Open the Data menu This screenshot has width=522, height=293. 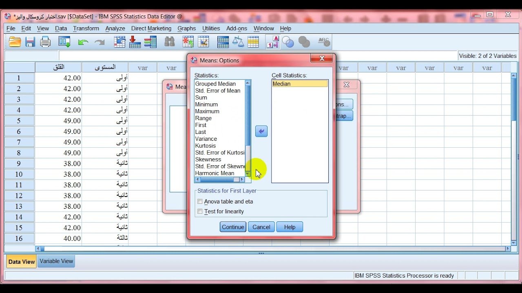[x=61, y=28]
